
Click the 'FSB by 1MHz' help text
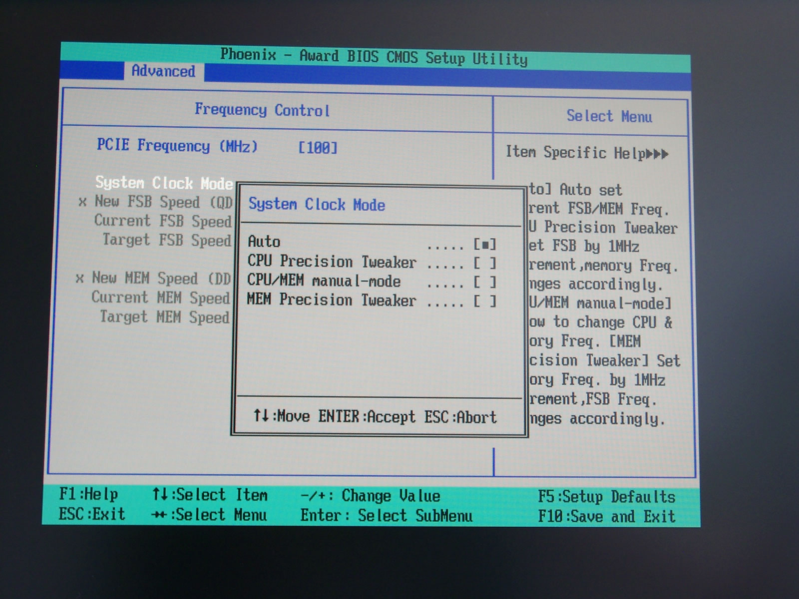click(584, 246)
